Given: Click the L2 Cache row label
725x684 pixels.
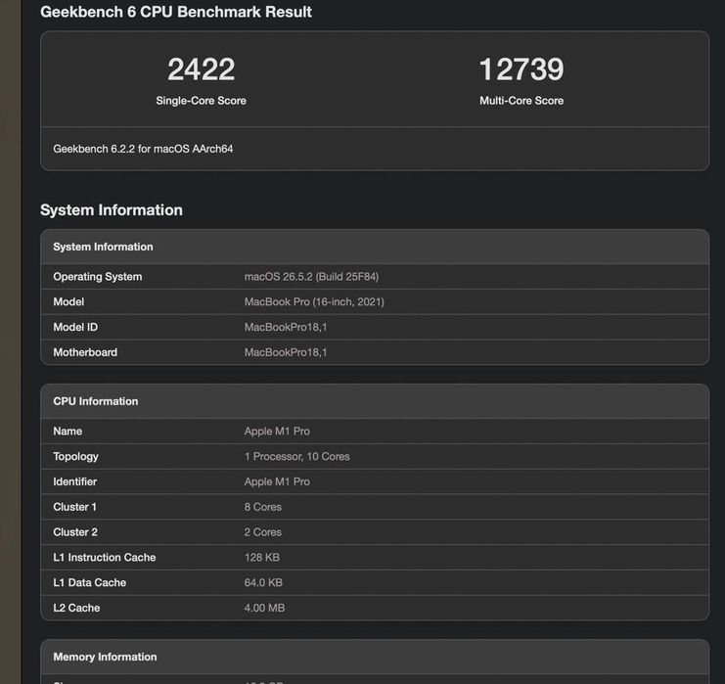Looking at the screenshot, I should click(76, 608).
